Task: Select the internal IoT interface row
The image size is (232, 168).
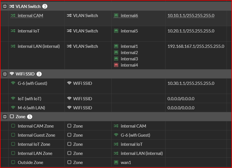Action: [x=29, y=31]
